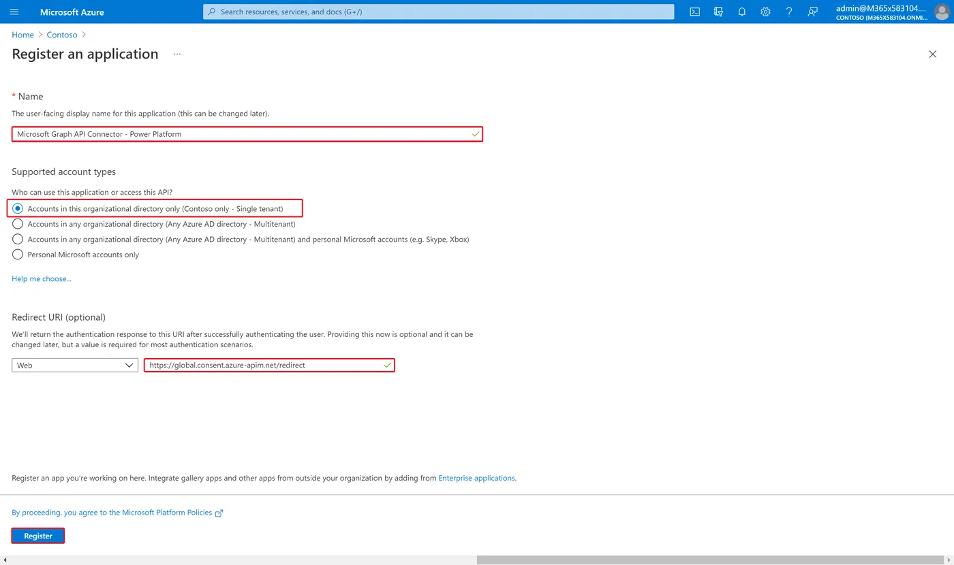The height and width of the screenshot is (565, 954).
Task: Open the Enterprise applications link
Action: [x=476, y=478]
